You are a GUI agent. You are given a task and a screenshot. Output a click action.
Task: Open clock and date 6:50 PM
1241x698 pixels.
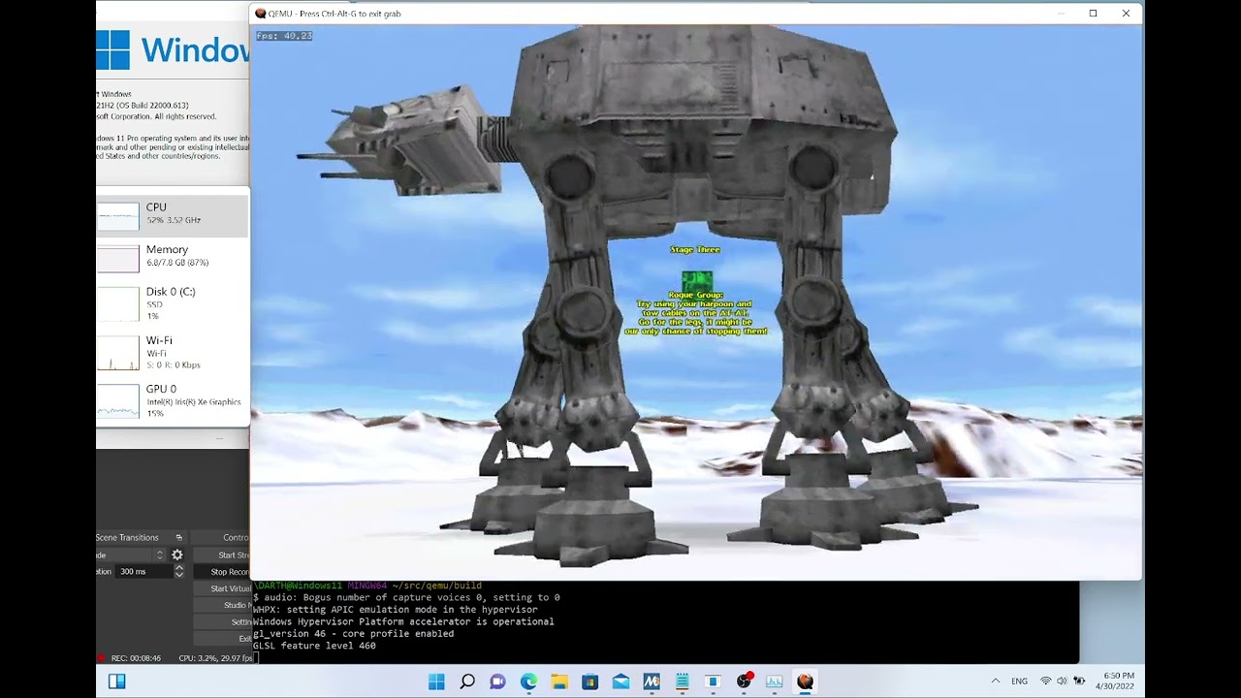1115,681
